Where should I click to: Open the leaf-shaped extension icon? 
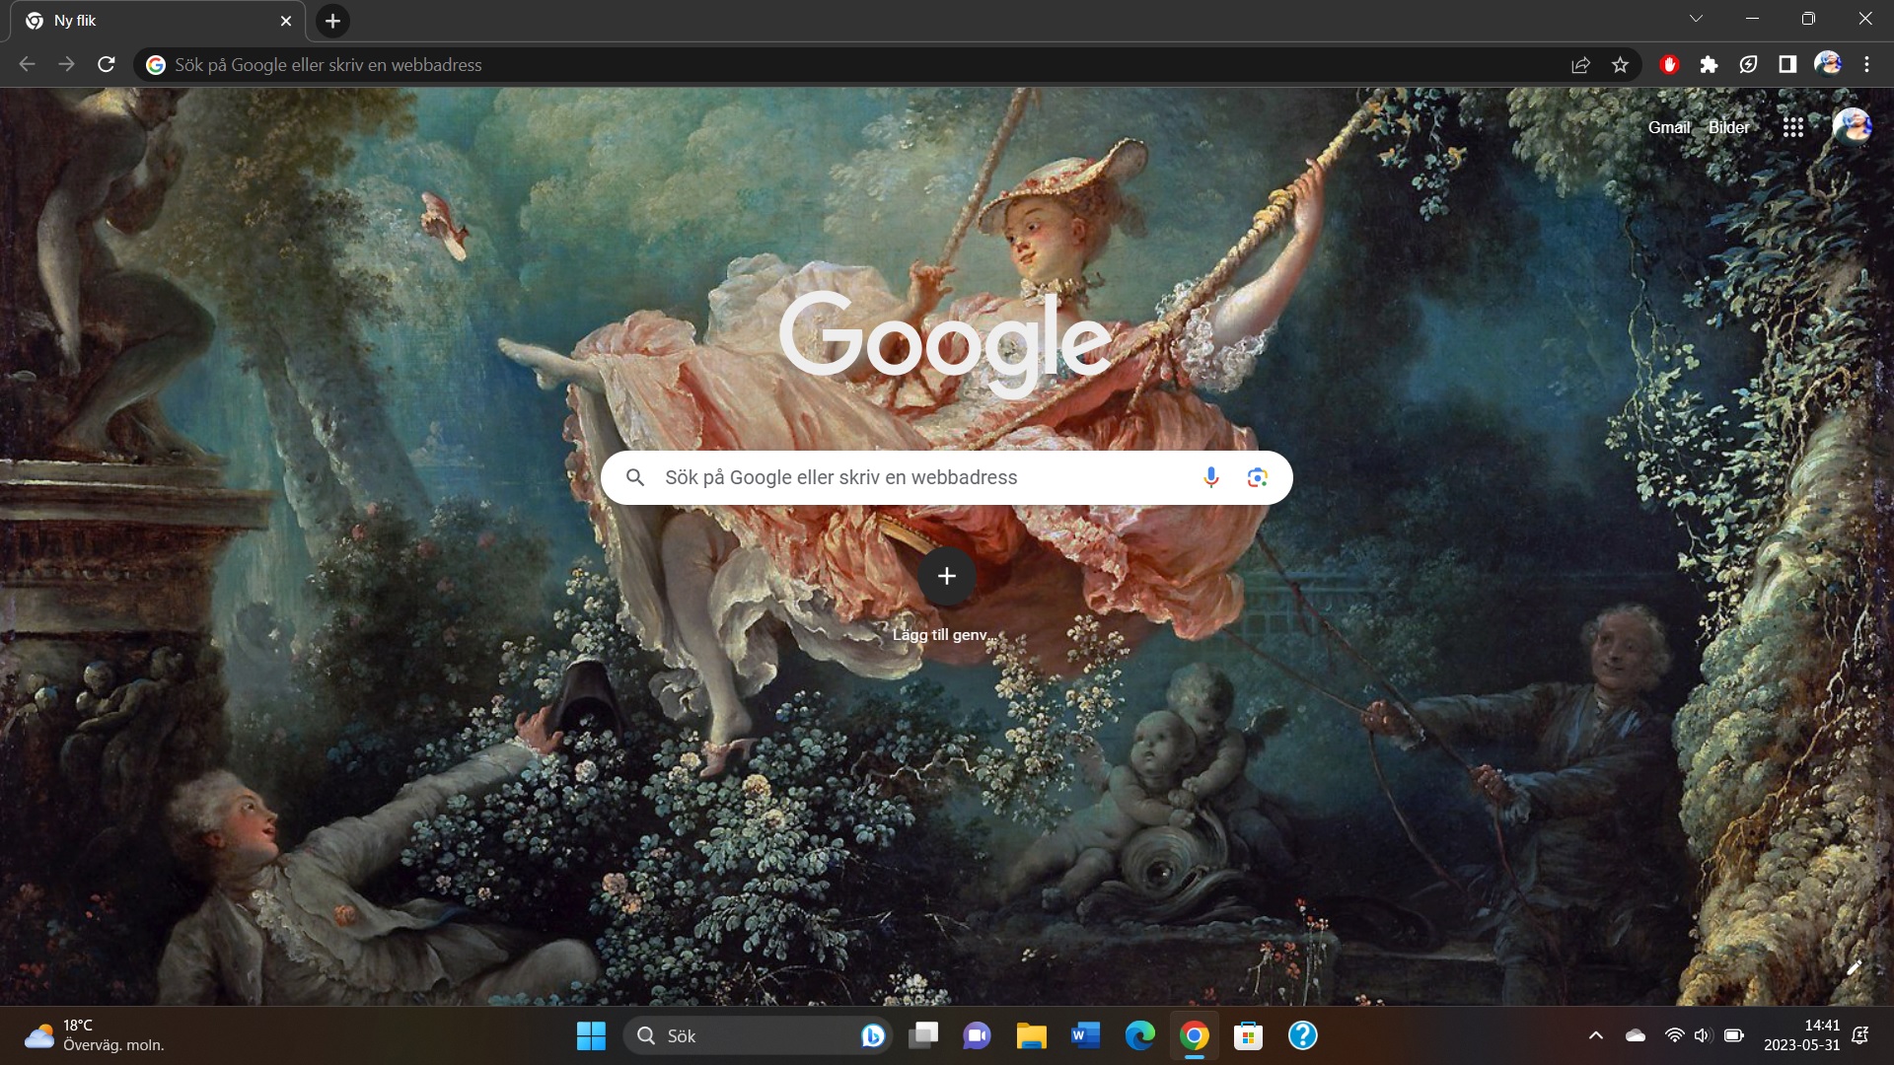tap(1748, 64)
